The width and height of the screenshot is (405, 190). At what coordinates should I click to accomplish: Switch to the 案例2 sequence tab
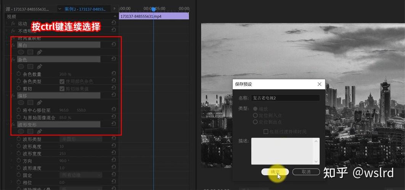click(x=85, y=9)
